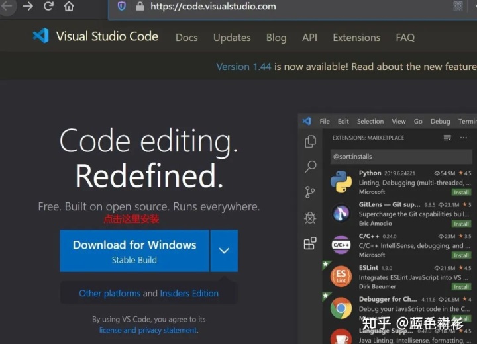477x344 pixels.
Task: Click the QR code icon in address bar
Action: tap(458, 6)
